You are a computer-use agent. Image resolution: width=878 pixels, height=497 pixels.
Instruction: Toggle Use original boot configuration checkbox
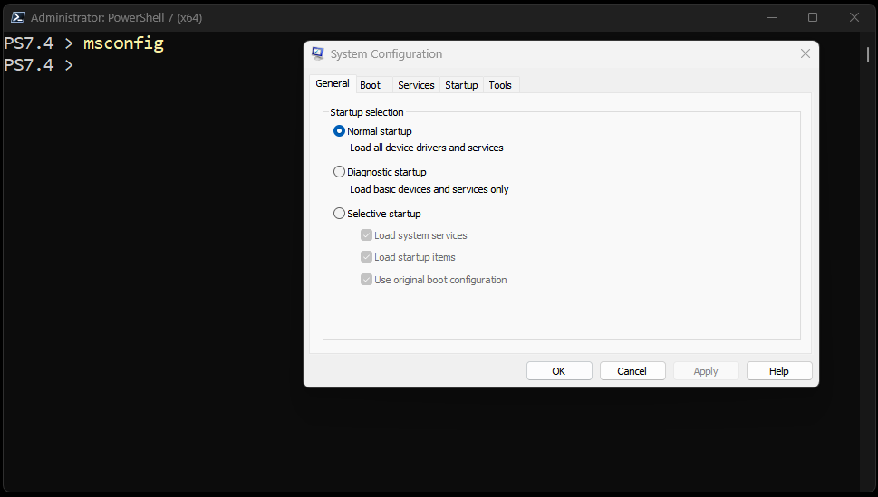pos(366,280)
